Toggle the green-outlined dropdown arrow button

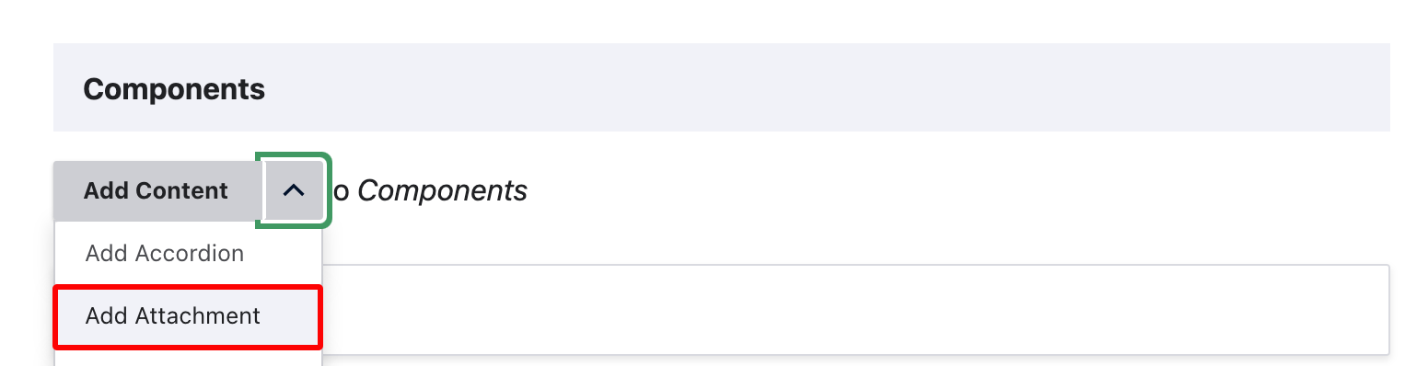[x=294, y=190]
